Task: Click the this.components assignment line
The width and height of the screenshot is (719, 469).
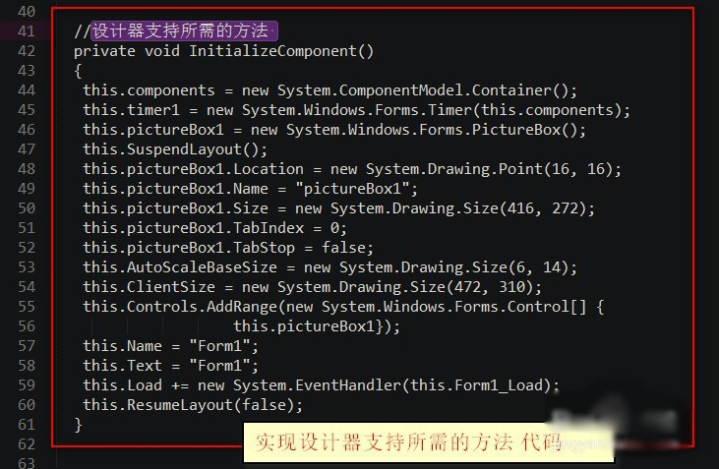Action: pos(330,90)
